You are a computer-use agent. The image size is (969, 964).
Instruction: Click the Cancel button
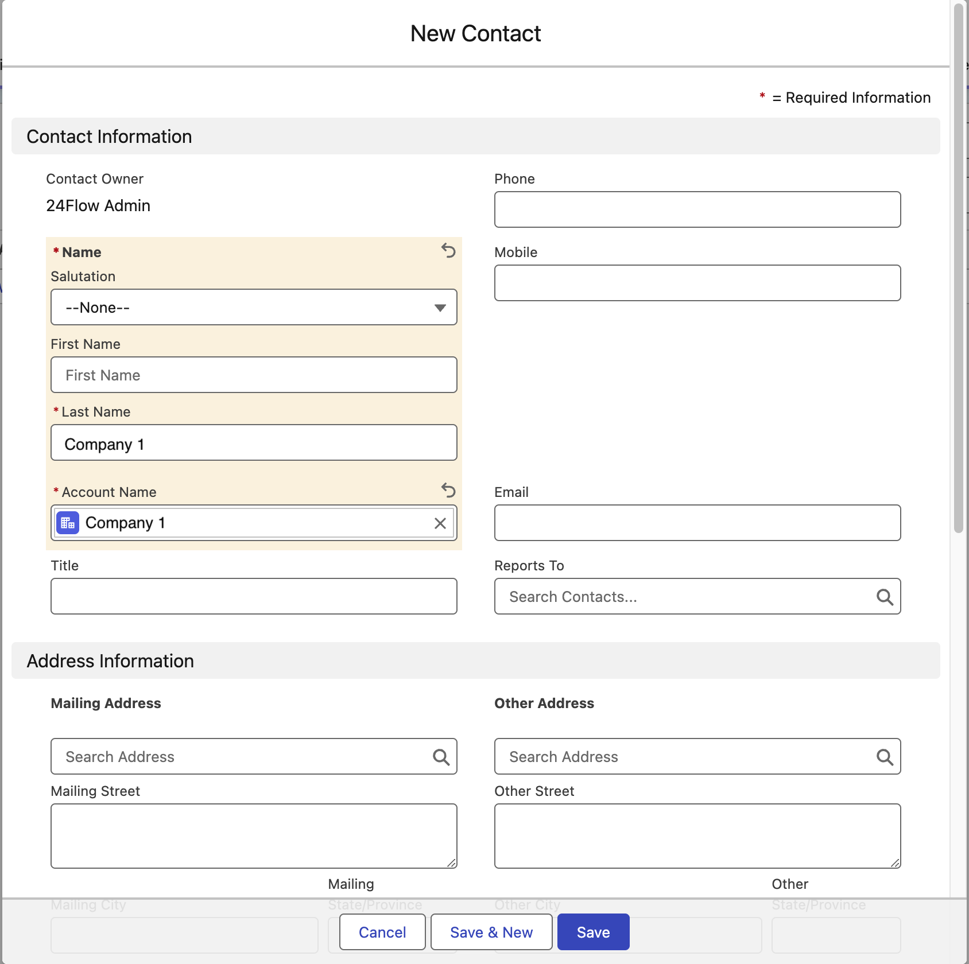(382, 932)
